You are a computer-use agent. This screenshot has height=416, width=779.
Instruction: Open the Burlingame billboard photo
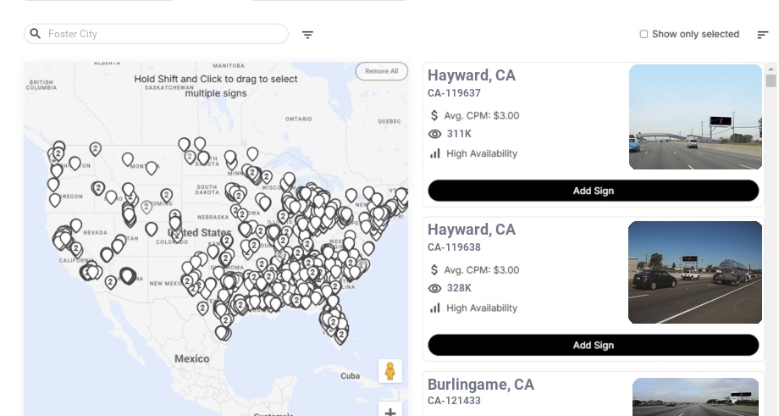695,397
